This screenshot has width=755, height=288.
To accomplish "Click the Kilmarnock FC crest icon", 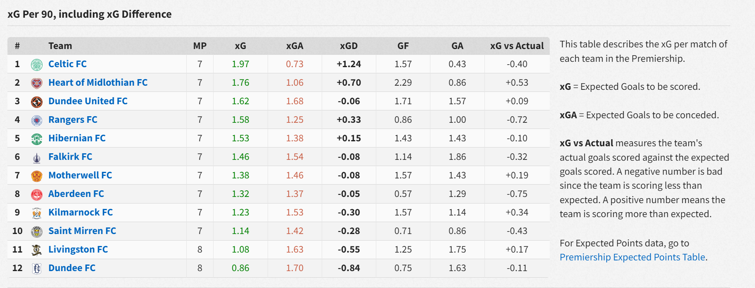I will pos(37,213).
